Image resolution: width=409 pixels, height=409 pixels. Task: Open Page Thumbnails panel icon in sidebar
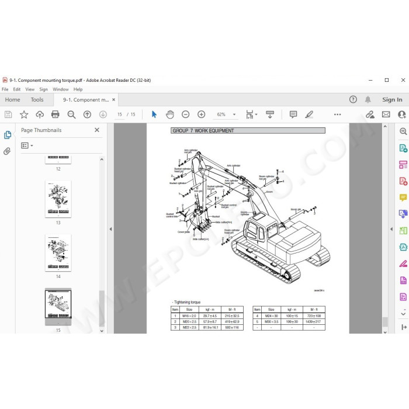point(8,135)
